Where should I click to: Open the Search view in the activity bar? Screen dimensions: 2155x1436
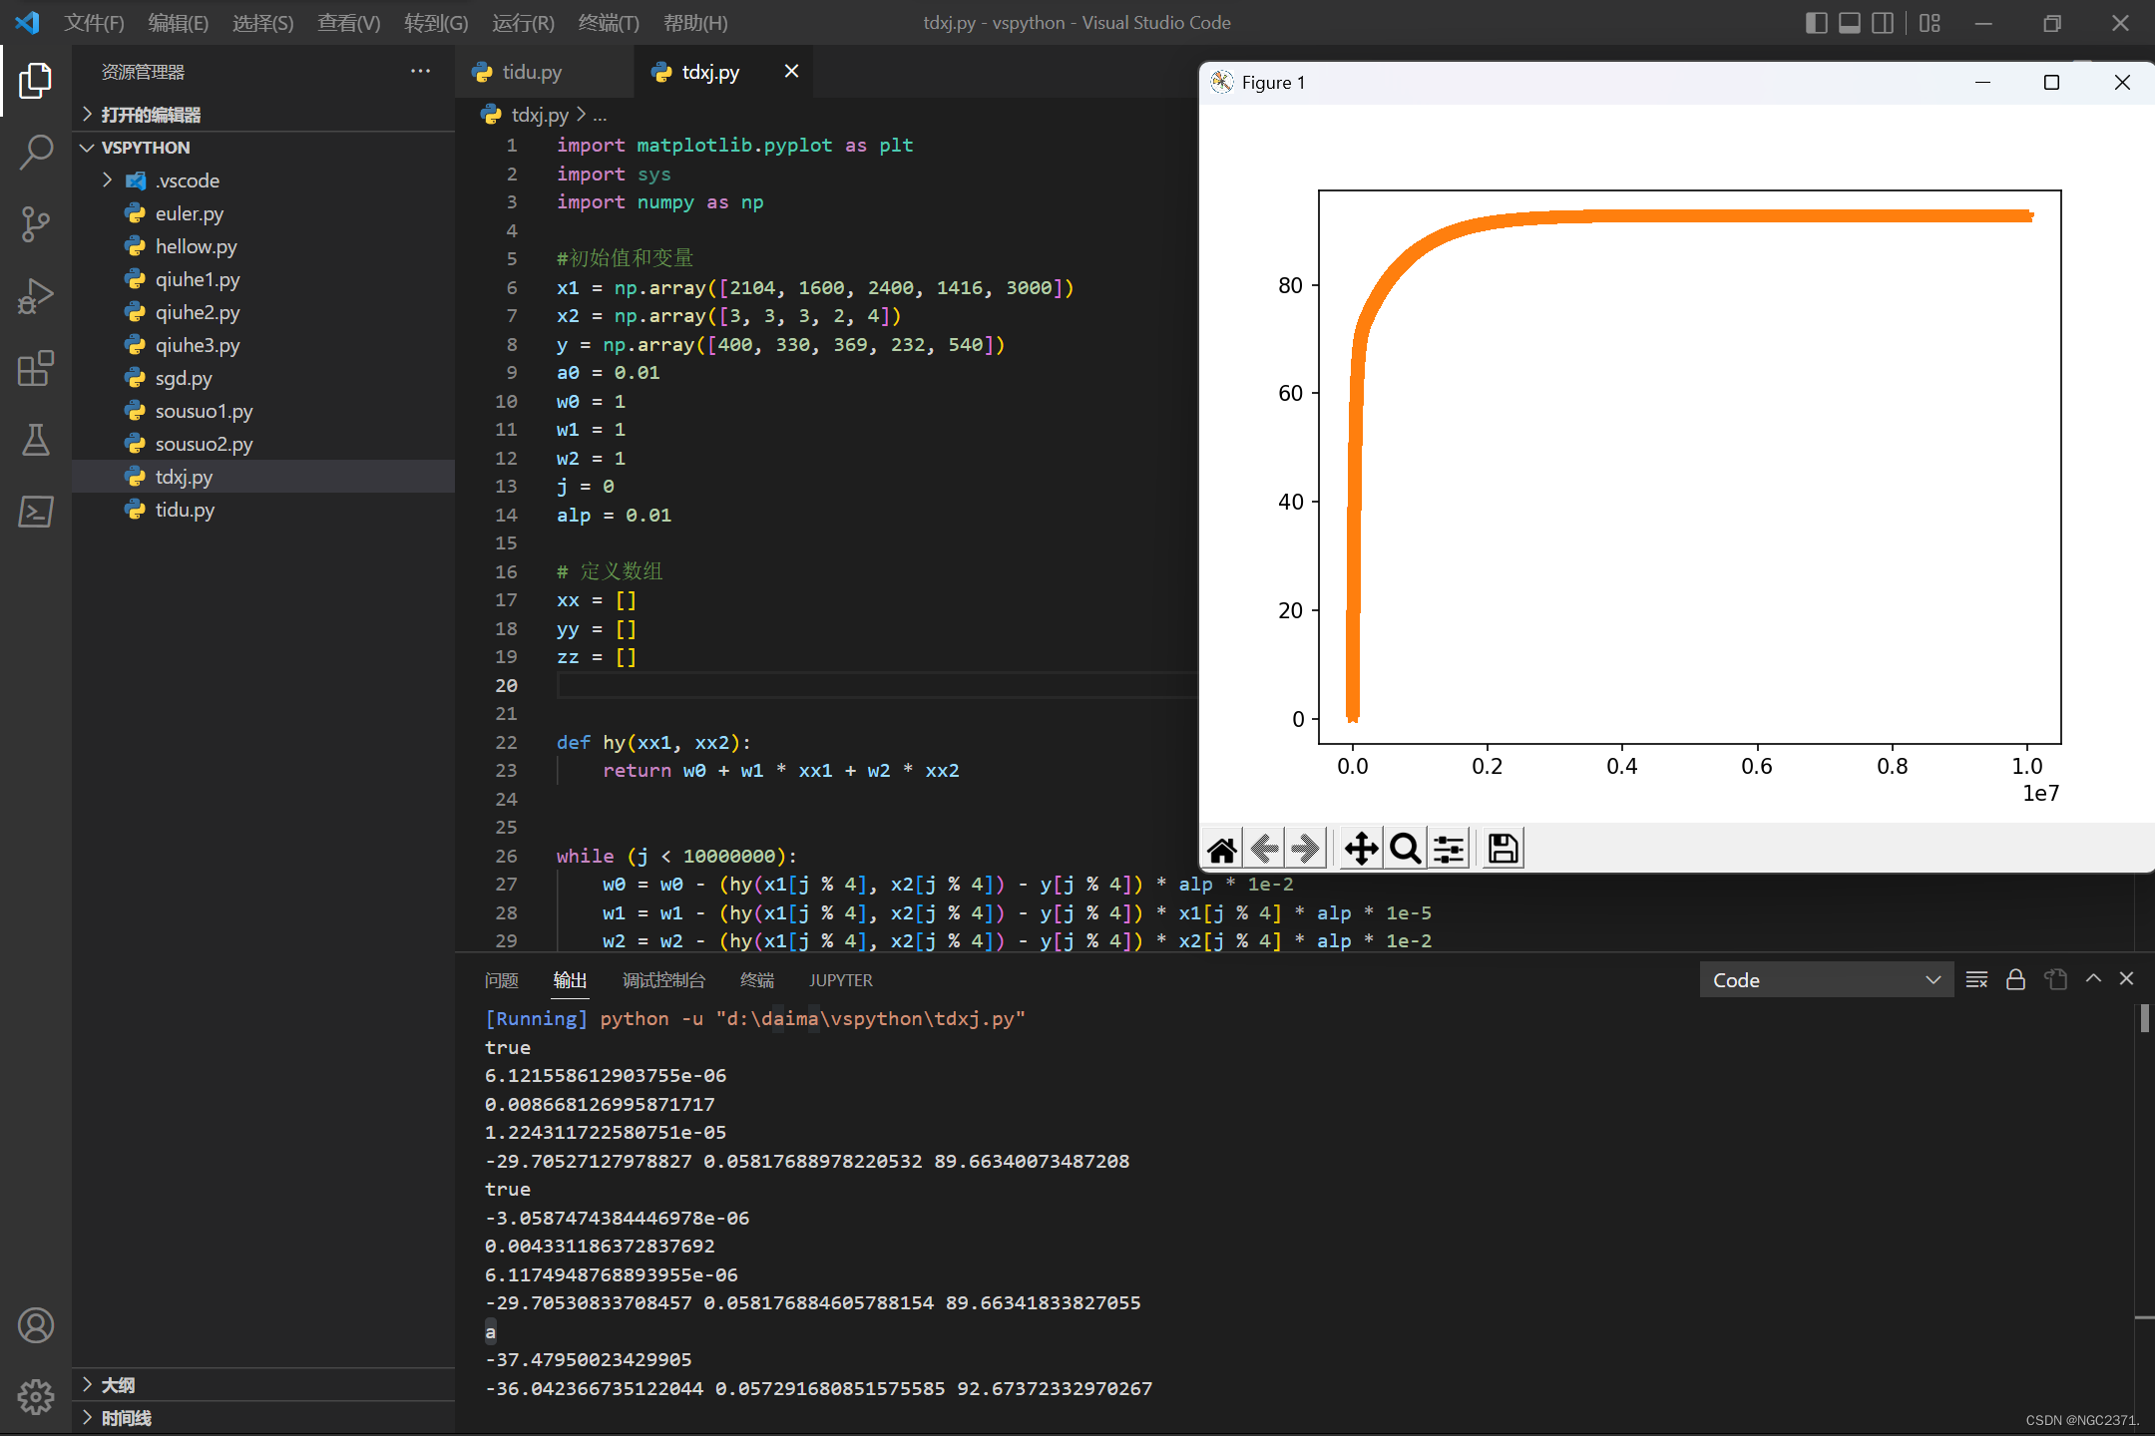pyautogui.click(x=36, y=153)
